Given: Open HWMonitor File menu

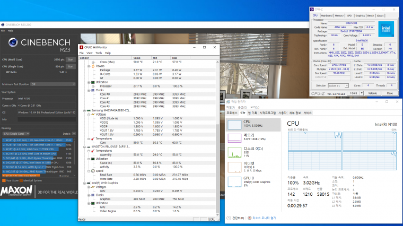Looking at the screenshot, I should [x=82, y=53].
